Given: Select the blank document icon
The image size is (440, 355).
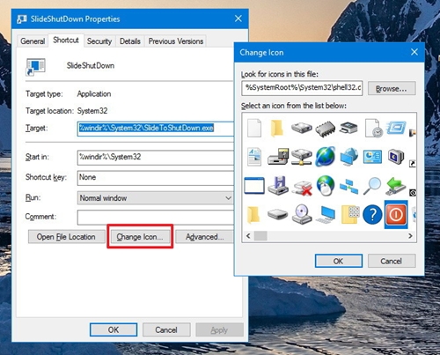Looking at the screenshot, I should click(254, 128).
